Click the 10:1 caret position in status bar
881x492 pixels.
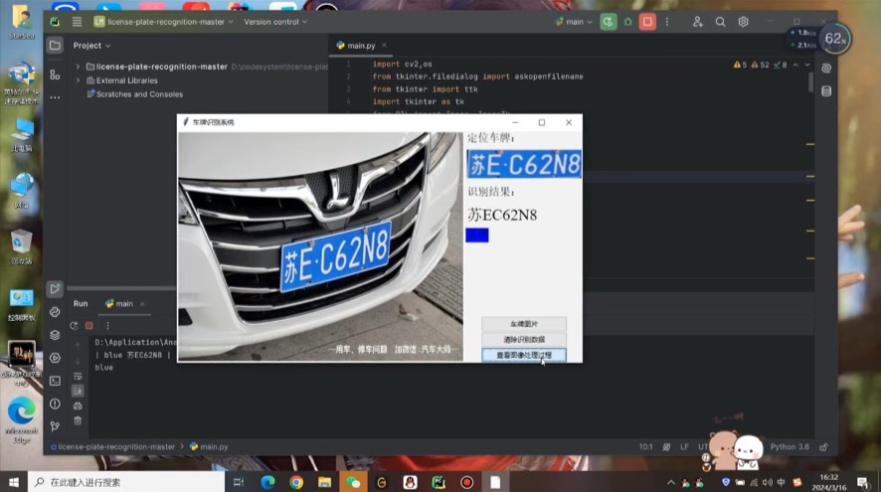[645, 447]
